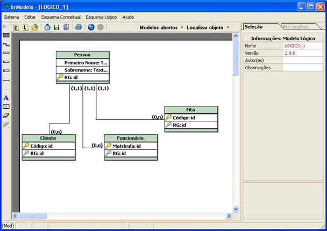Screen dimensions: 327x231
Task: Select the relationship connector line tool
Action: click(x=6, y=45)
